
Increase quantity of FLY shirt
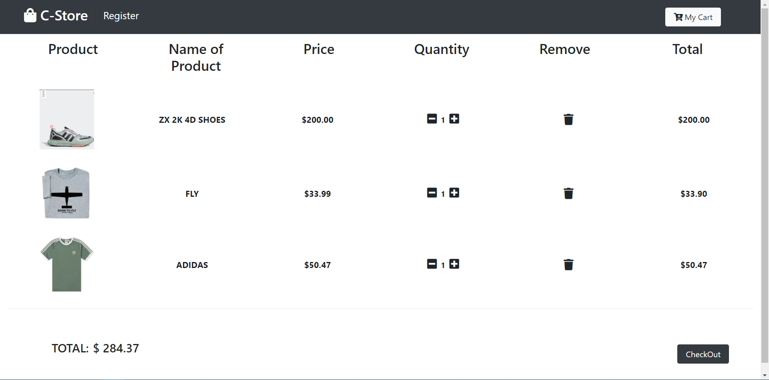[x=454, y=193]
